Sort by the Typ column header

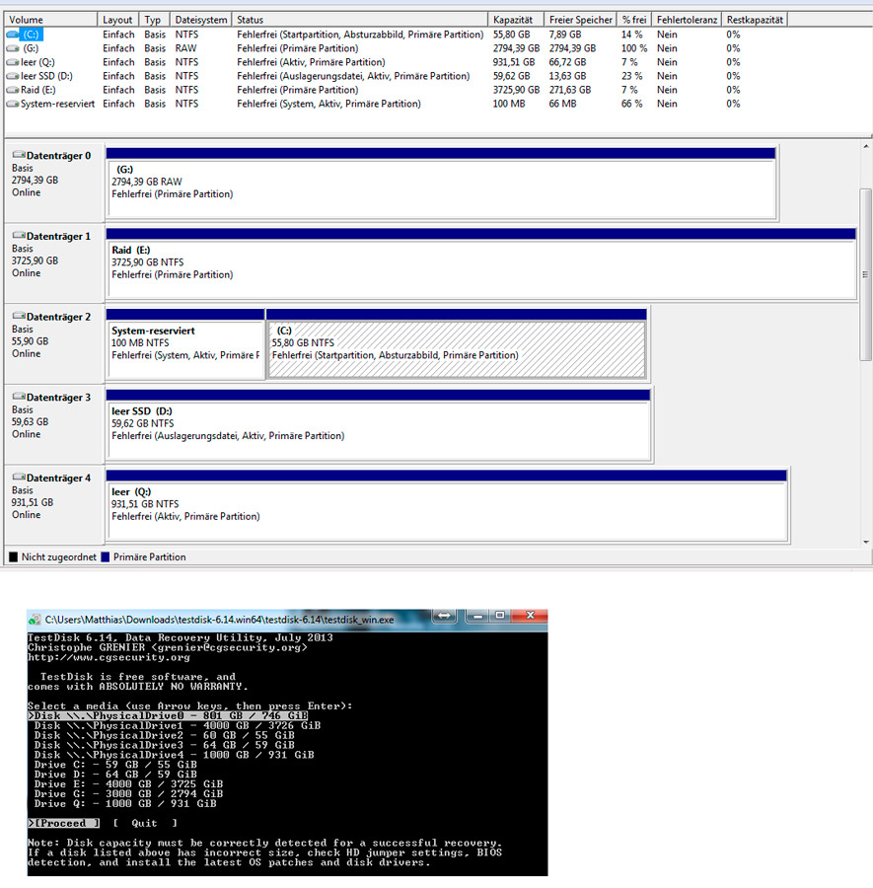tap(155, 20)
